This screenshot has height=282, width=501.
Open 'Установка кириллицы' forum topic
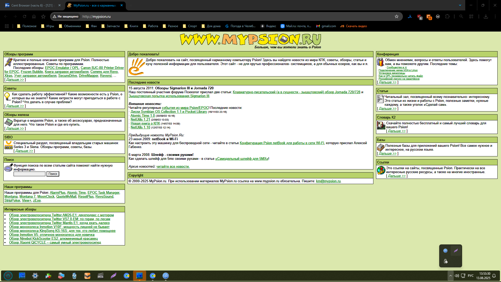(392, 73)
